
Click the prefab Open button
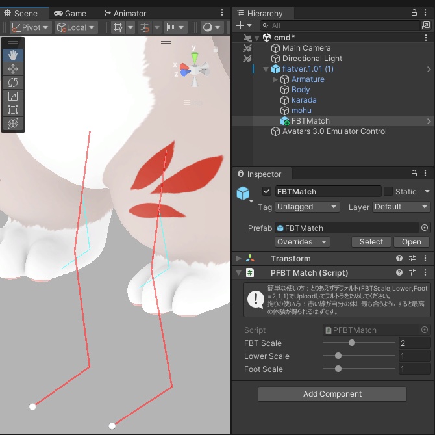pos(412,242)
